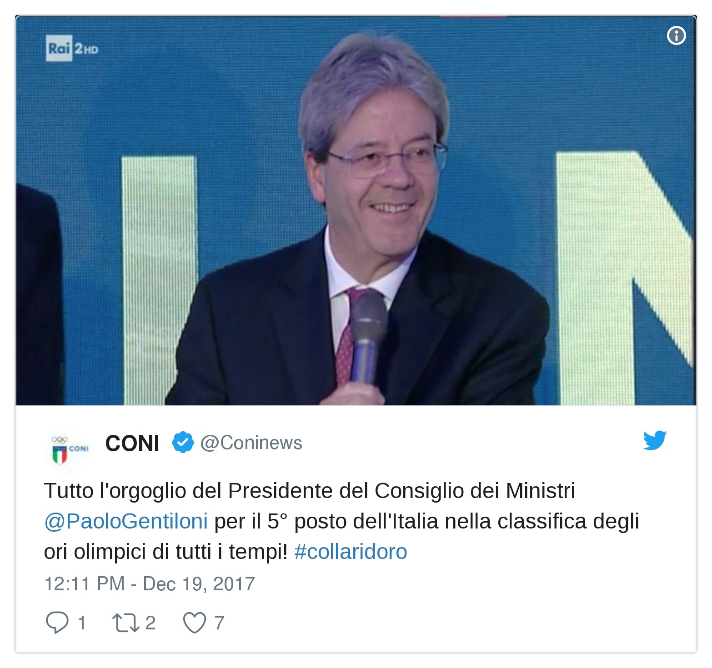Open the Twitter bird logo
Screen dimensions: 712x668
[x=655, y=440]
